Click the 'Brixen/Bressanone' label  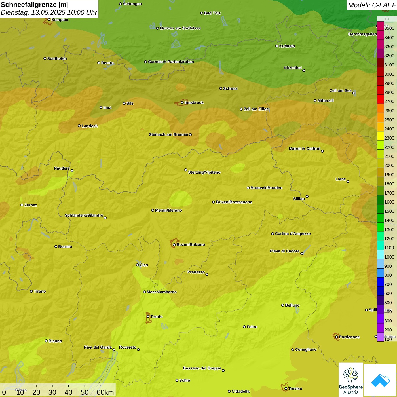[234, 202]
